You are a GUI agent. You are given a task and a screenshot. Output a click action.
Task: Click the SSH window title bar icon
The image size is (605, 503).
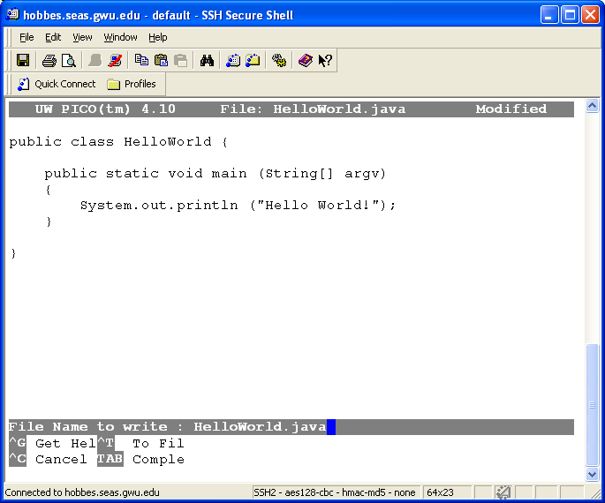(12, 15)
